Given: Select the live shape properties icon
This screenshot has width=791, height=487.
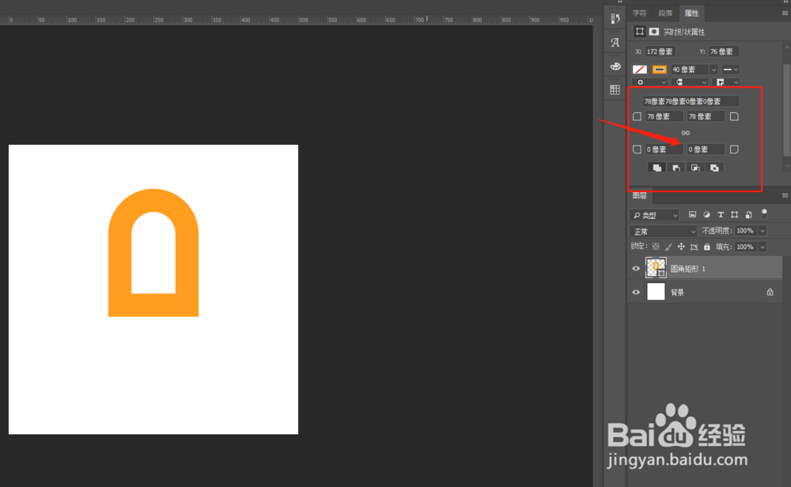Looking at the screenshot, I should click(640, 32).
